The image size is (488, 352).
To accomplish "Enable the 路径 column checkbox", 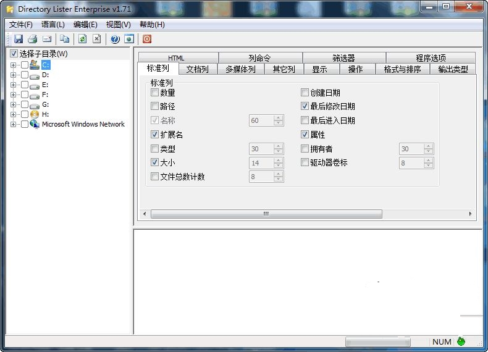I will pyautogui.click(x=154, y=106).
